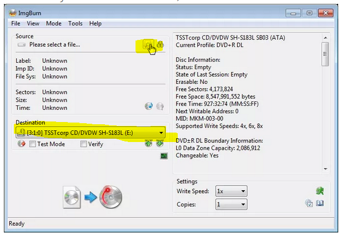Click the green down arrow Eject tray icon
Image resolution: width=341 pixels, height=233 pixels.
tap(160, 144)
